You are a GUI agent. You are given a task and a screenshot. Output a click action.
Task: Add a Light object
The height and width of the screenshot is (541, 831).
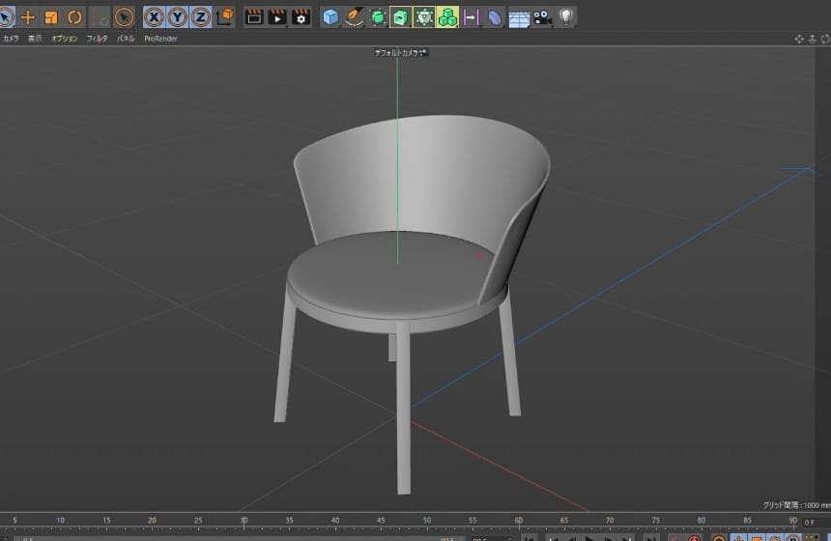point(566,17)
